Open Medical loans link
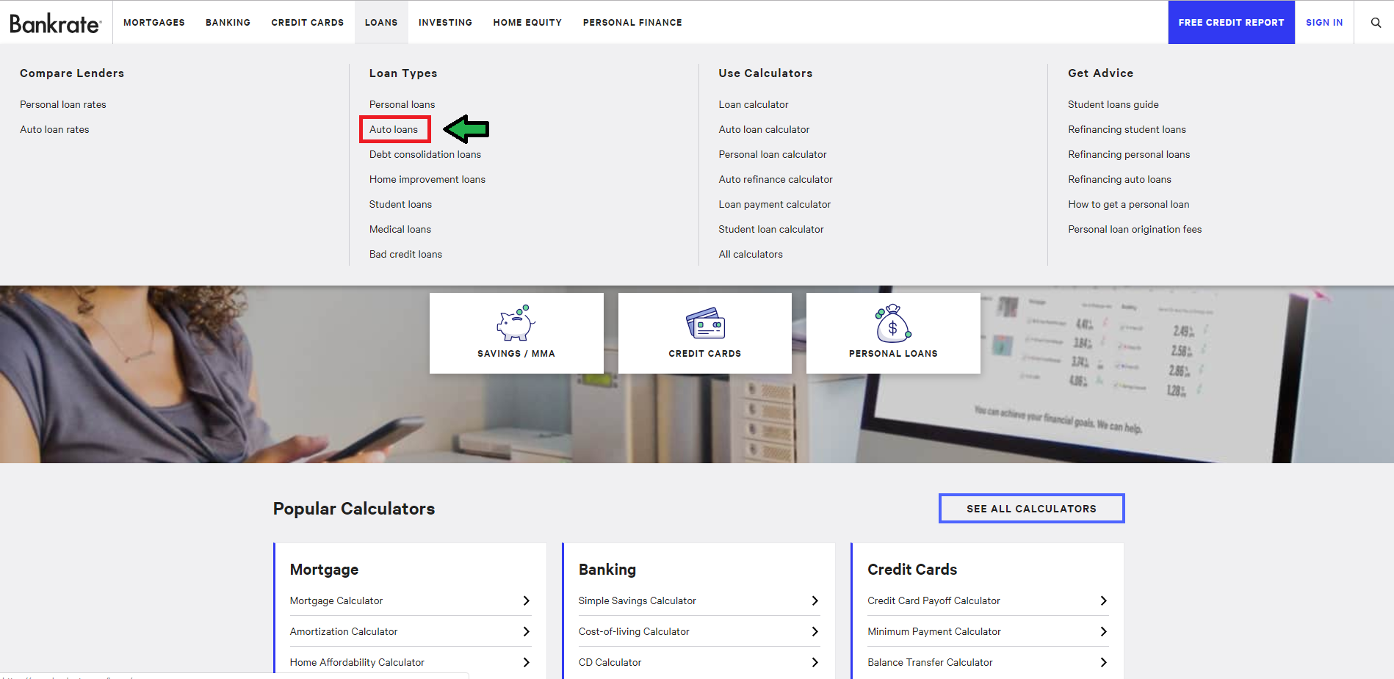 400,229
